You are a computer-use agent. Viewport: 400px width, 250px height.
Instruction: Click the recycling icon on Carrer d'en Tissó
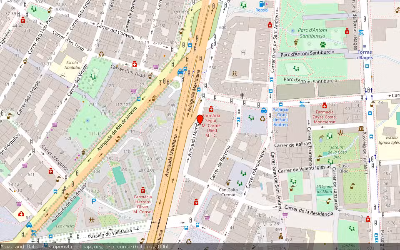[x=102, y=54]
